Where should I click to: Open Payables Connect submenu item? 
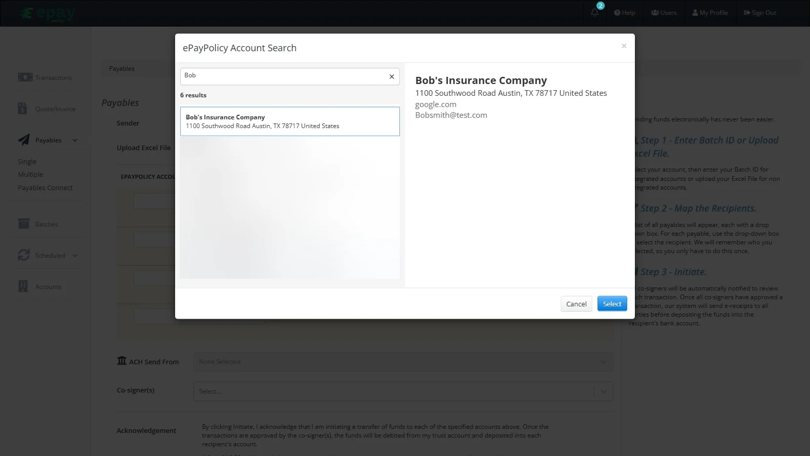(x=45, y=188)
